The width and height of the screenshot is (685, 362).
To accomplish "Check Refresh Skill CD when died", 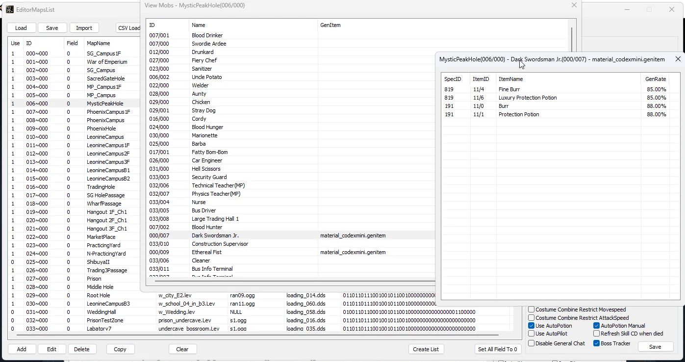I will point(597,334).
